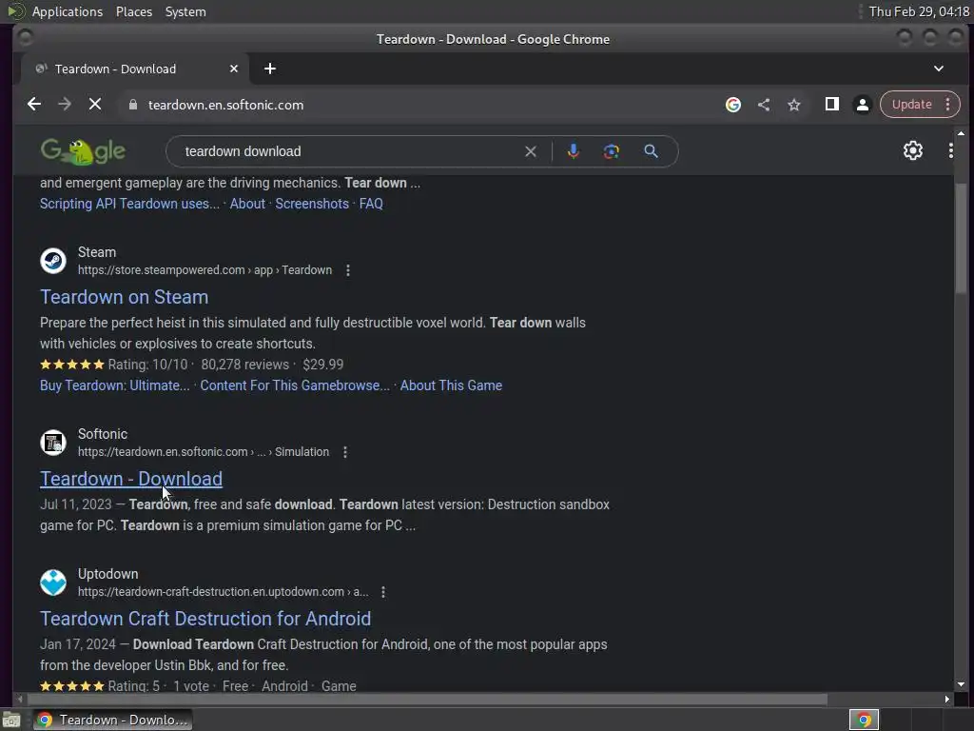Click the Softonic URL breadcrumb text
The image size is (974, 731).
pyautogui.click(x=204, y=452)
